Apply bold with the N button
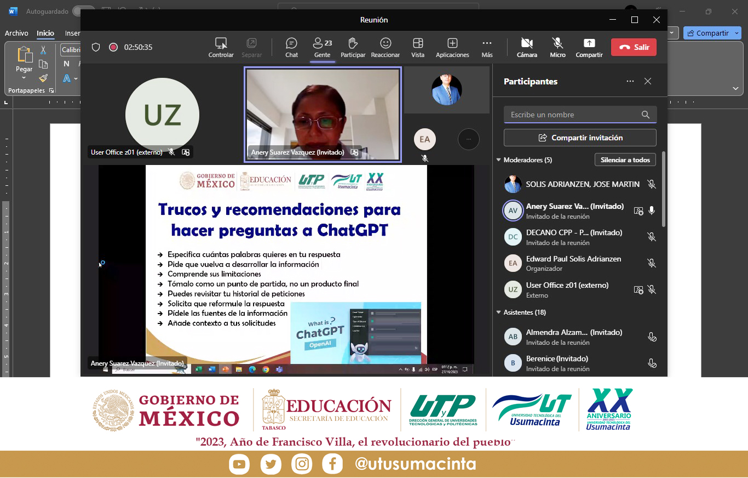 point(66,64)
